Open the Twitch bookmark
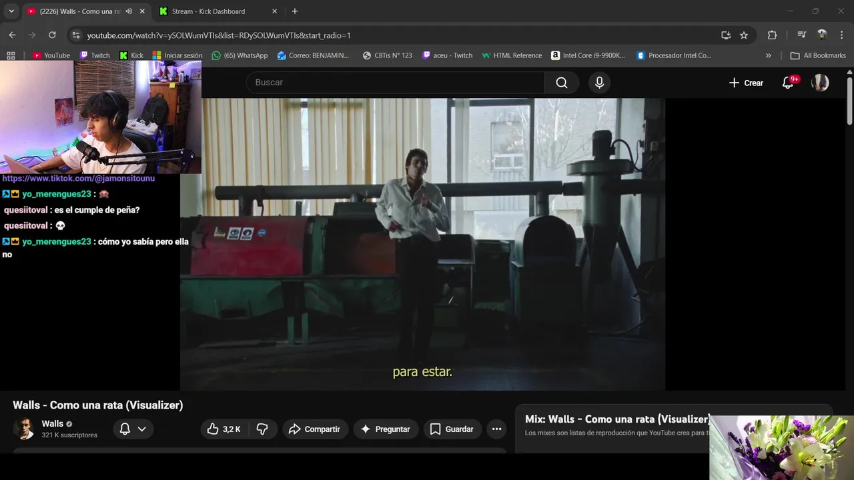The width and height of the screenshot is (854, 480). pyautogui.click(x=94, y=55)
